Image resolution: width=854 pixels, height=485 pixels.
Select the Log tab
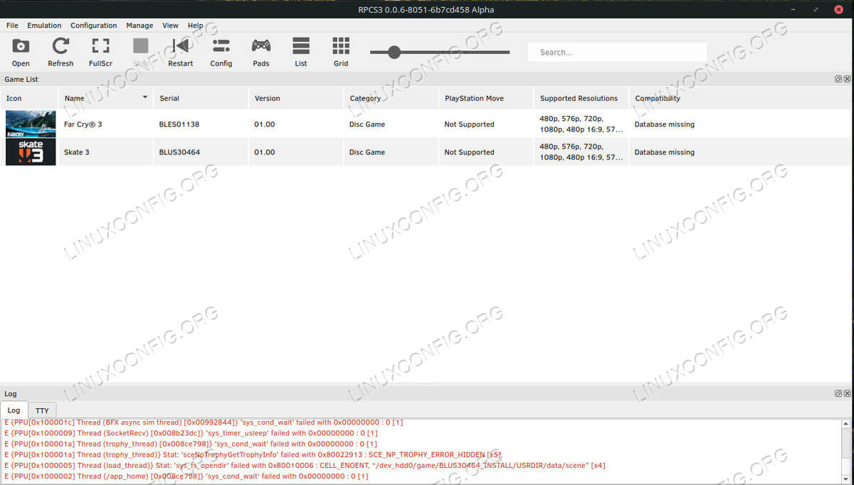14,410
